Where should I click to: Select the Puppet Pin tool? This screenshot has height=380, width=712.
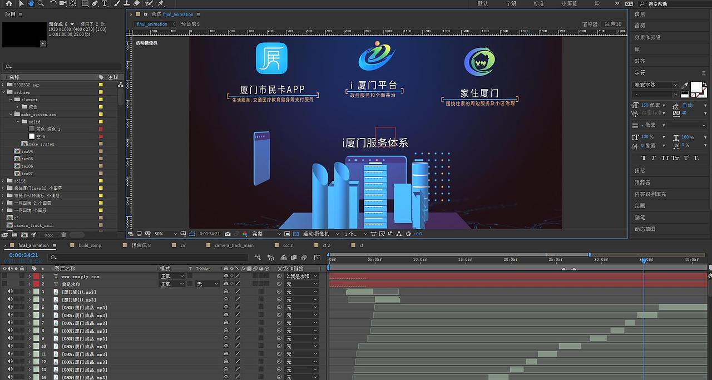pos(161,3)
